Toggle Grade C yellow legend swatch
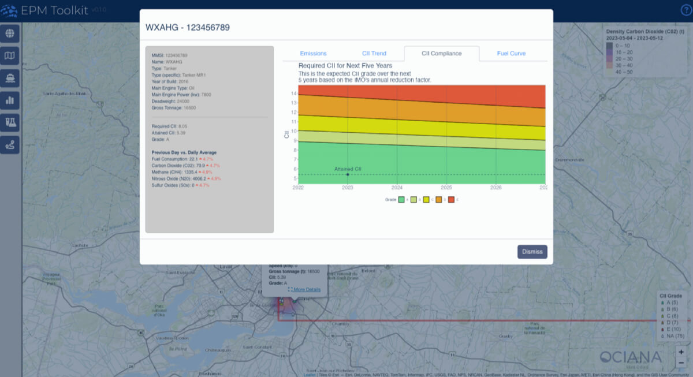 426,199
